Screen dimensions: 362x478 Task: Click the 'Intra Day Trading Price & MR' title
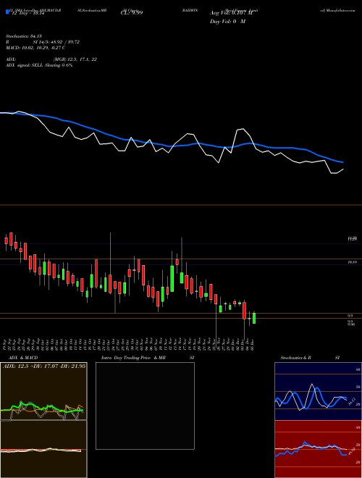133,358
